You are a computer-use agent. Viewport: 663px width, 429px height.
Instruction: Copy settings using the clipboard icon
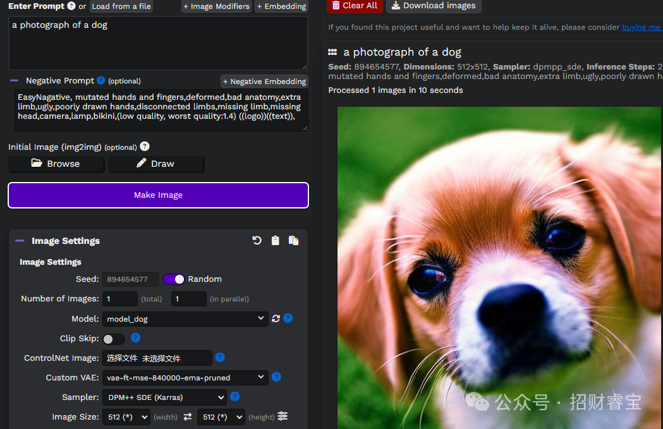[276, 241]
